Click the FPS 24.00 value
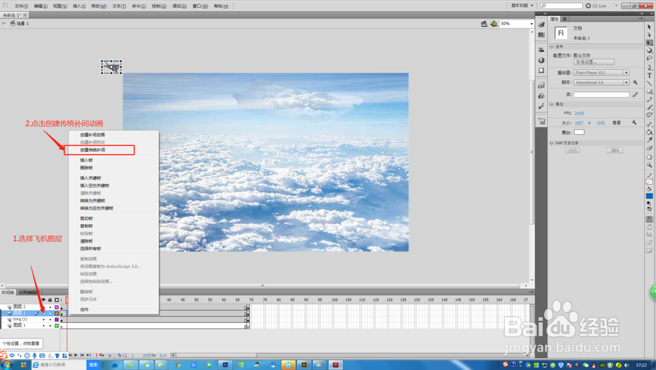The image size is (656, 370). (x=579, y=113)
